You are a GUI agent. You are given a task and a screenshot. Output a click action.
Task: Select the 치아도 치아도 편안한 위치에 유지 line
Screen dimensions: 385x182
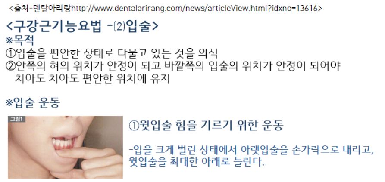(92, 79)
